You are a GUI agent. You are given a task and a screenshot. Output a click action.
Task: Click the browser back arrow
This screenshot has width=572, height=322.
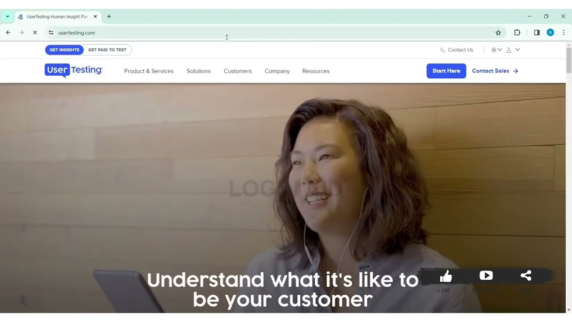coord(8,33)
